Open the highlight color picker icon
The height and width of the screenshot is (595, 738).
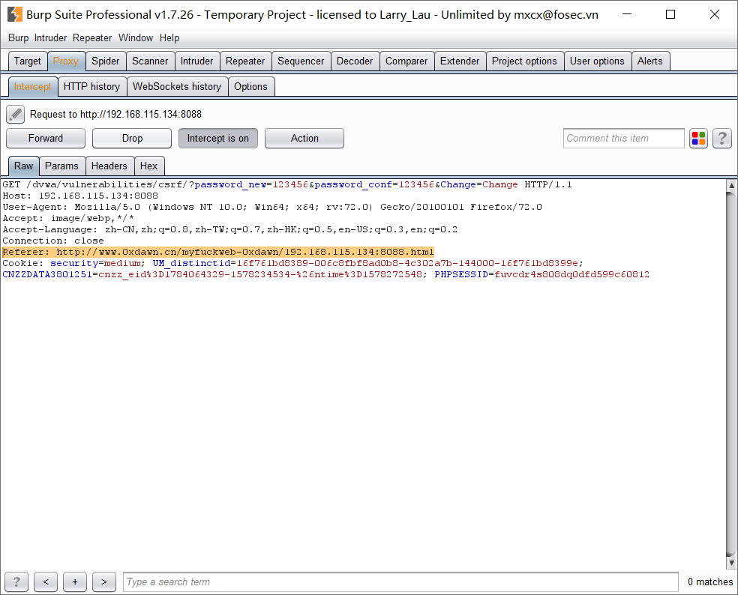pyautogui.click(x=698, y=139)
